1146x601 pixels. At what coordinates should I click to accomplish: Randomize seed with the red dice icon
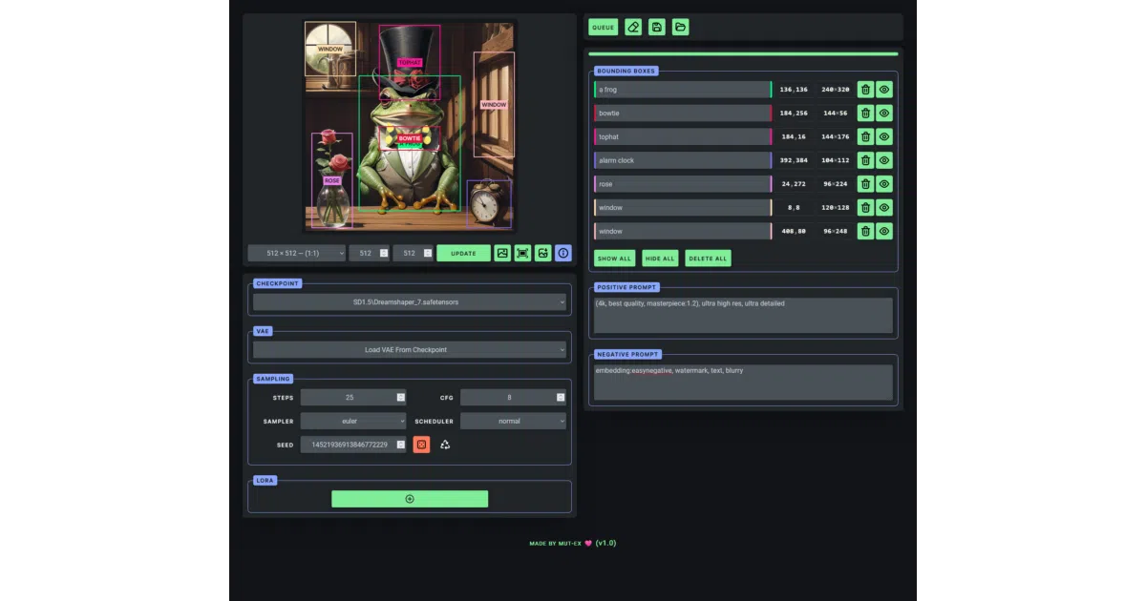421,445
